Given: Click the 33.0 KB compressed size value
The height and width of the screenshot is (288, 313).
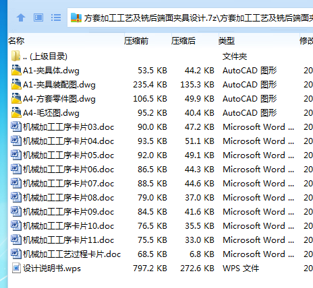Looking at the screenshot, I should (x=200, y=240).
